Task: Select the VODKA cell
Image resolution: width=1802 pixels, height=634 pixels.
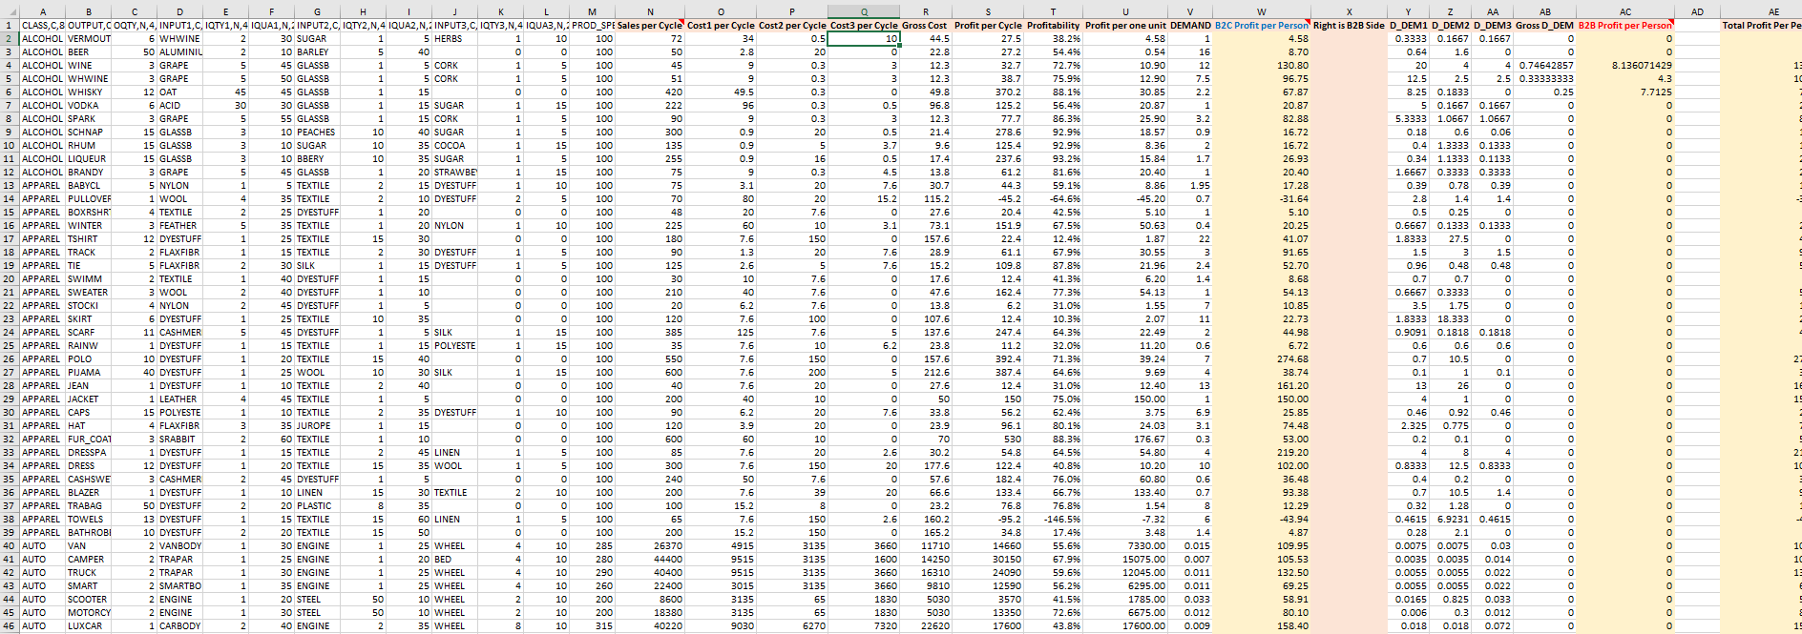Action: [x=89, y=106]
